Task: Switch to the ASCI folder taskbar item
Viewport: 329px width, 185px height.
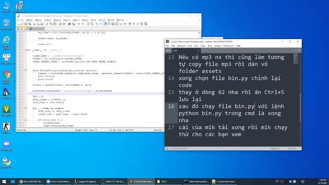Action: click(x=169, y=181)
